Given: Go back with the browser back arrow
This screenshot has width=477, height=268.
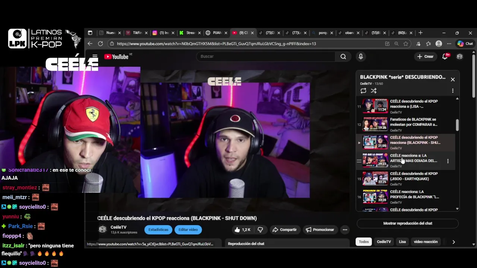Looking at the screenshot, I should [90, 44].
